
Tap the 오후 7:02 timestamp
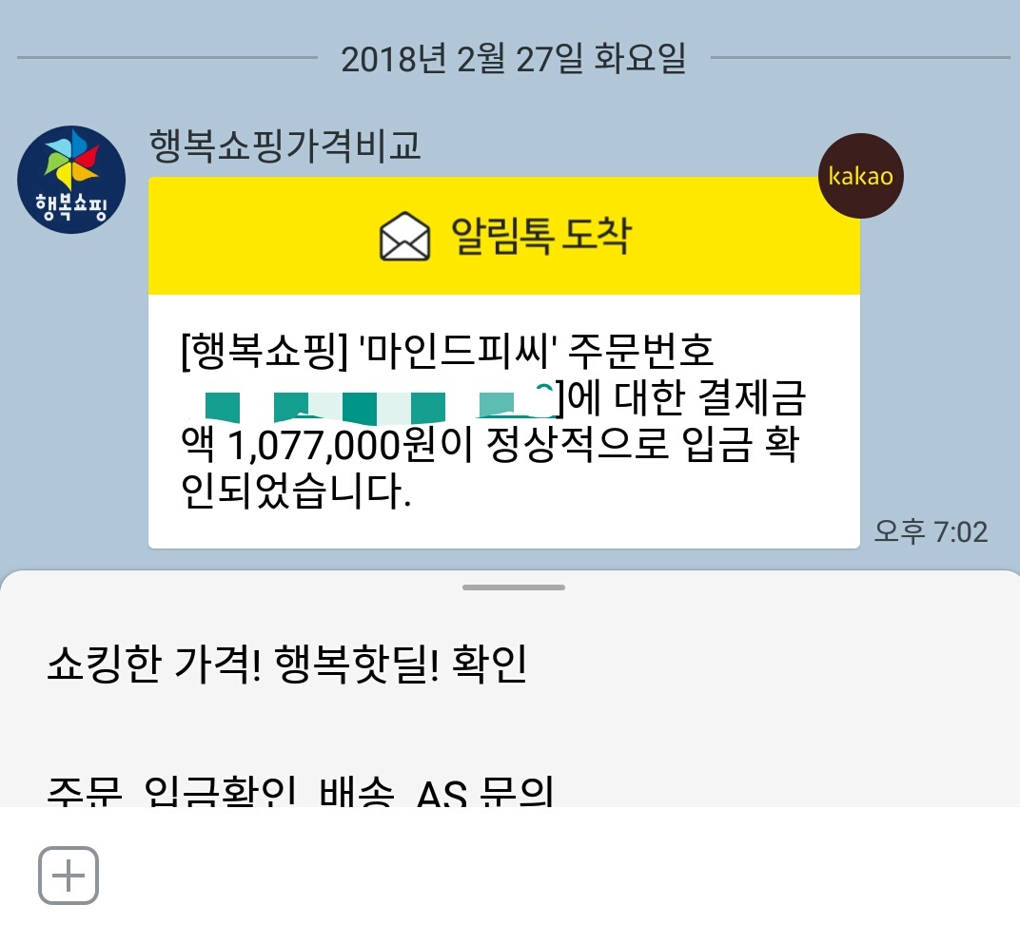(x=931, y=531)
